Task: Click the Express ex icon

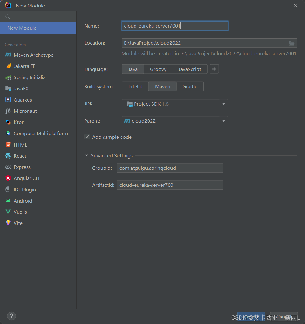Action: 8,167
